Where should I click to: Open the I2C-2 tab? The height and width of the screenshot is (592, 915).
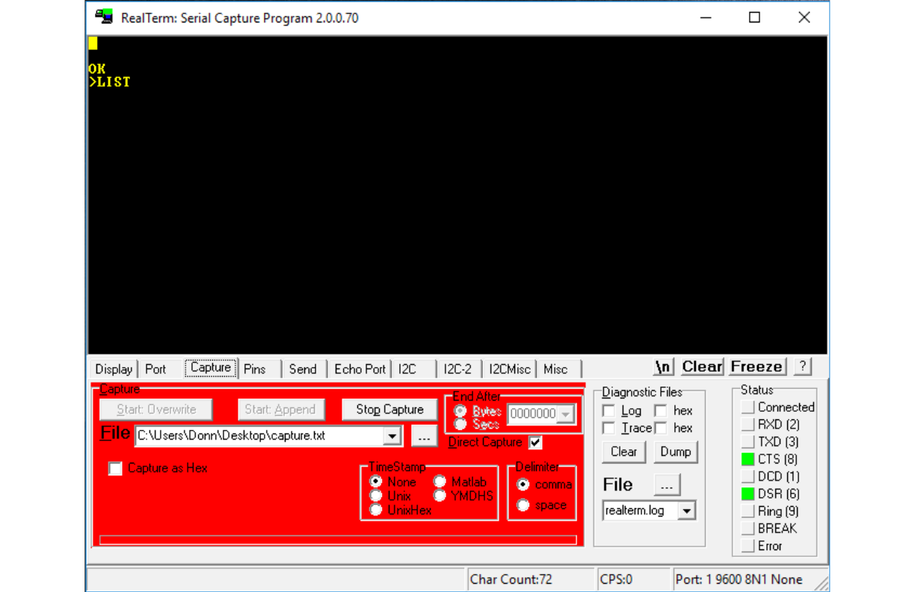coord(457,369)
